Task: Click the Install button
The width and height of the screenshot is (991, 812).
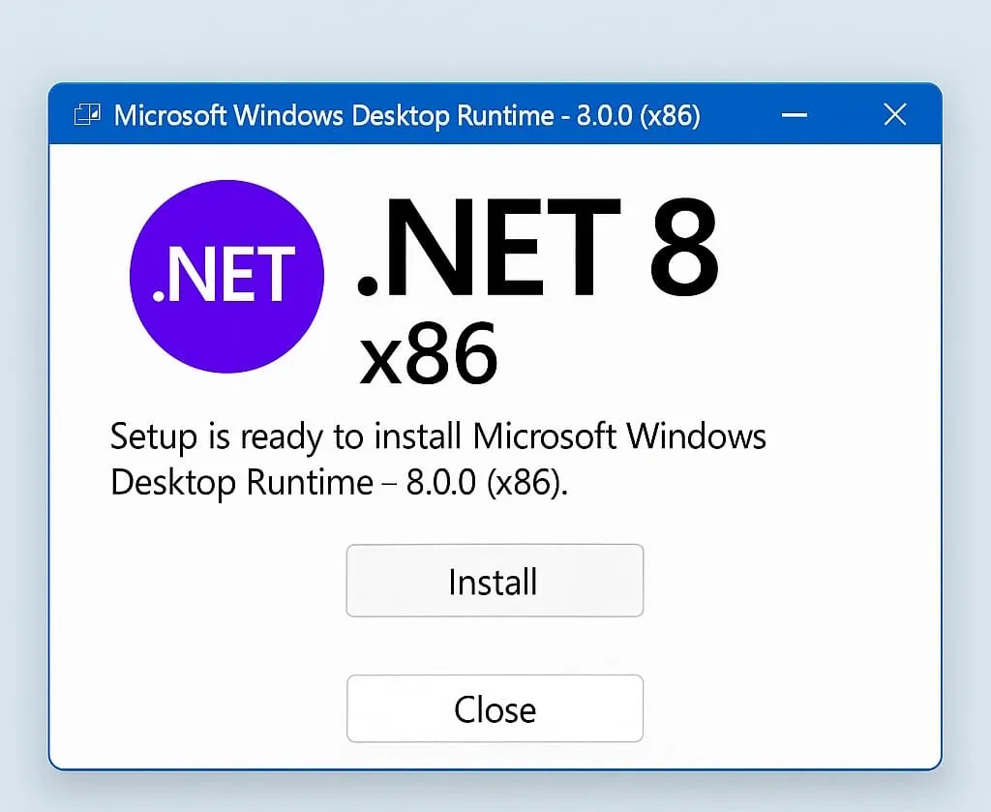Action: (x=495, y=580)
